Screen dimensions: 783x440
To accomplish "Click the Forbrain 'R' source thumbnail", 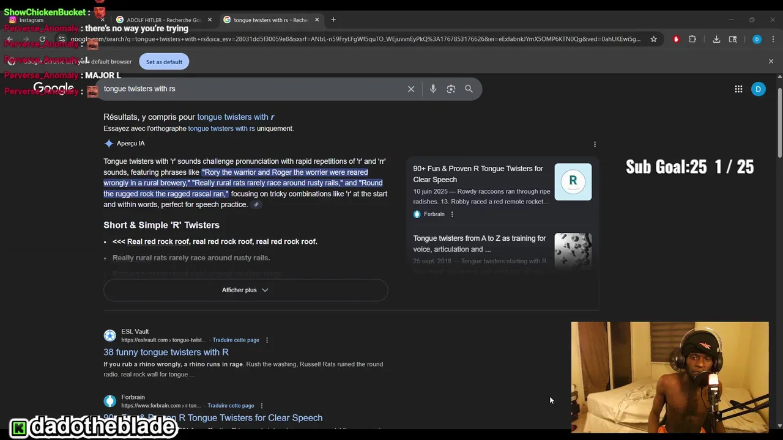I will point(573,182).
